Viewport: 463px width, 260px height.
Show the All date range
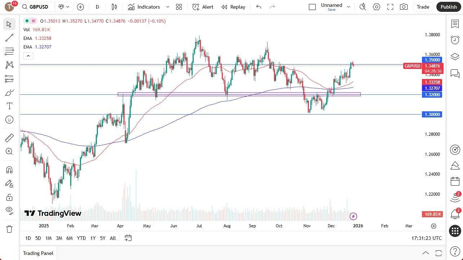(x=113, y=238)
